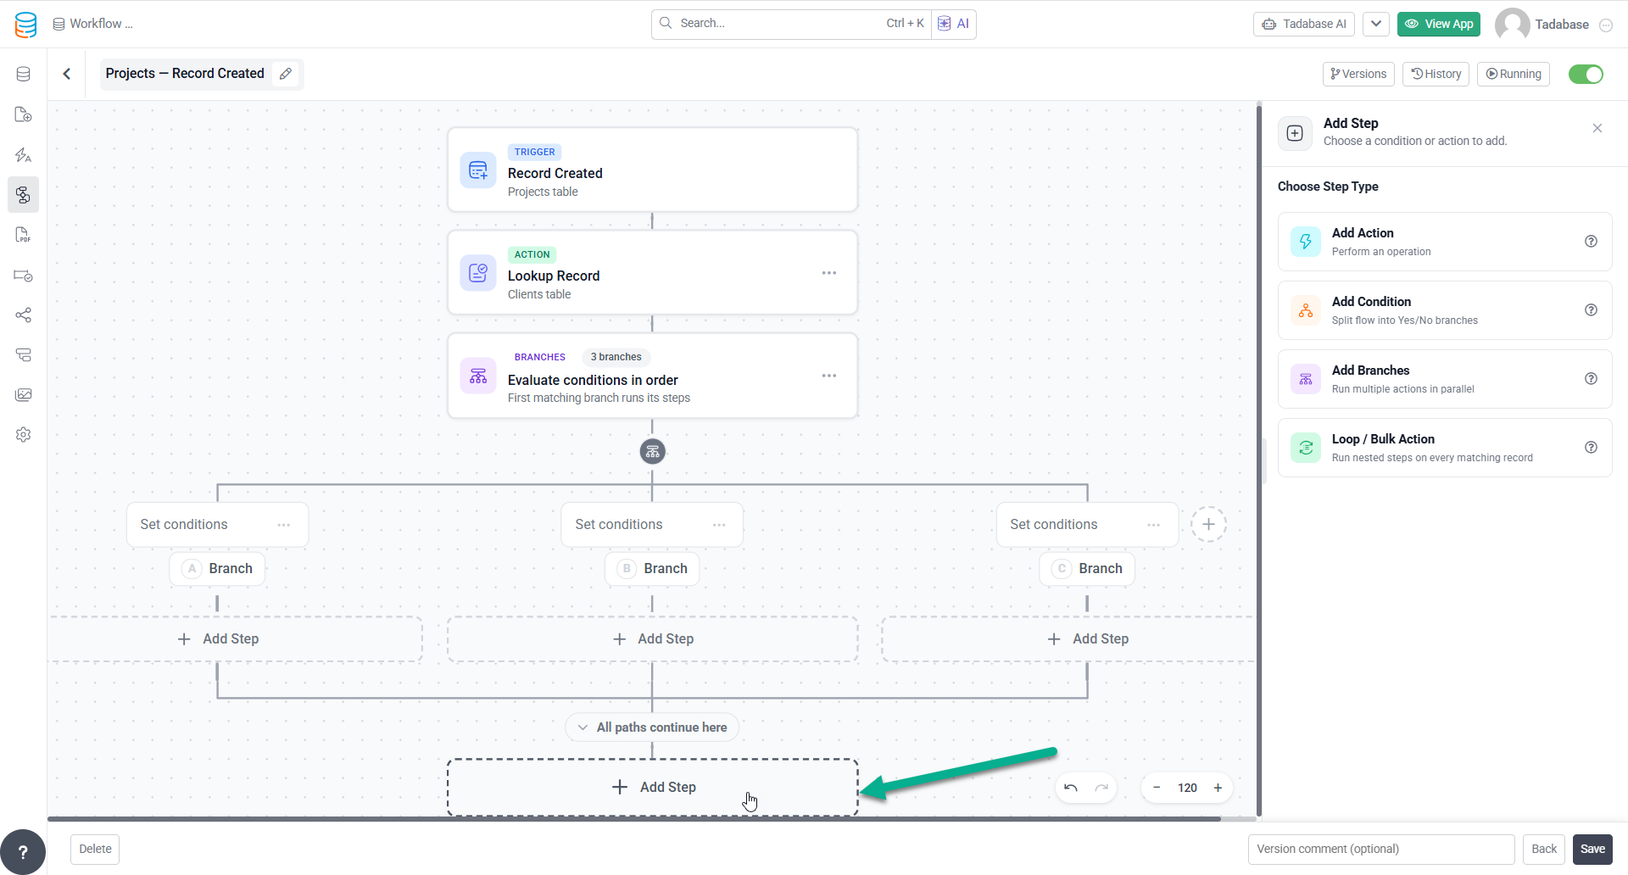Viewport: 1628px width, 875px height.
Task: Go back using the left chevron
Action: tap(67, 74)
